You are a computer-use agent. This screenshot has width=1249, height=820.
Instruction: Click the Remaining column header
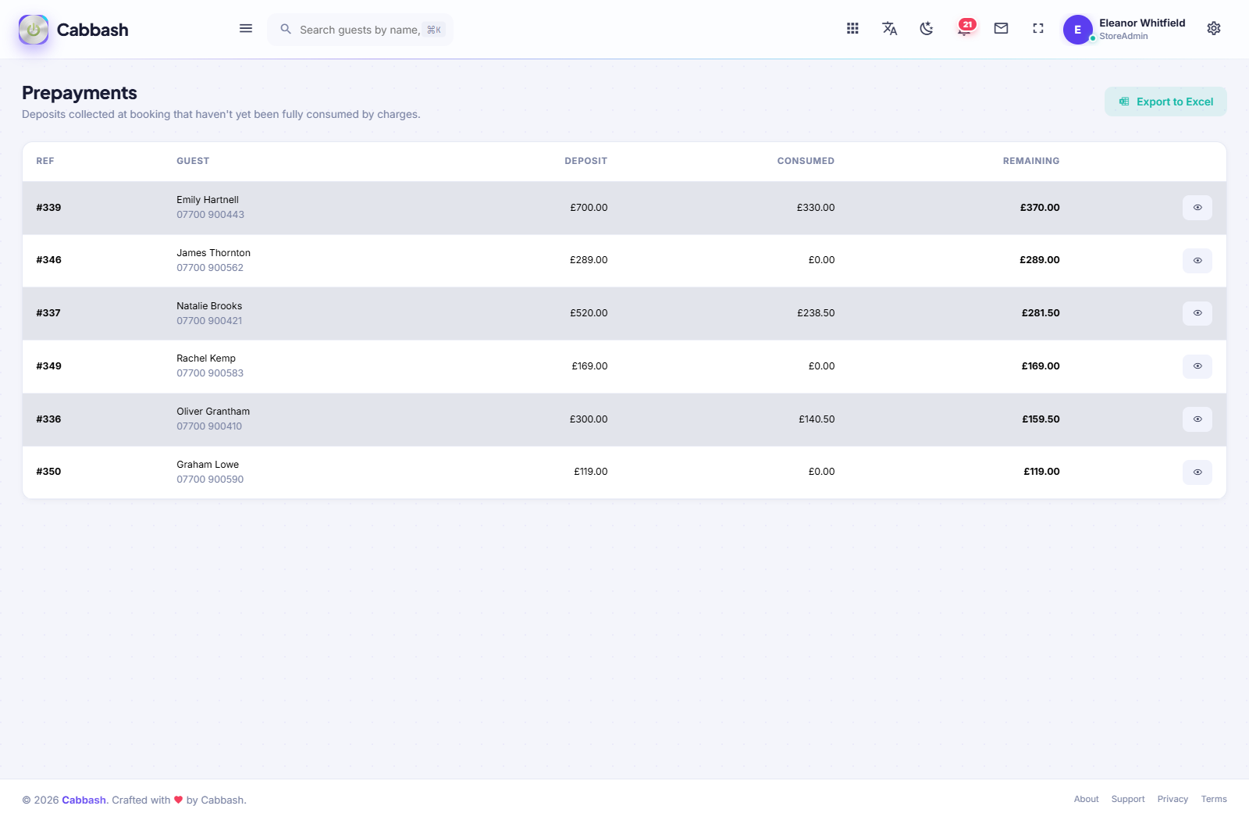click(1031, 161)
